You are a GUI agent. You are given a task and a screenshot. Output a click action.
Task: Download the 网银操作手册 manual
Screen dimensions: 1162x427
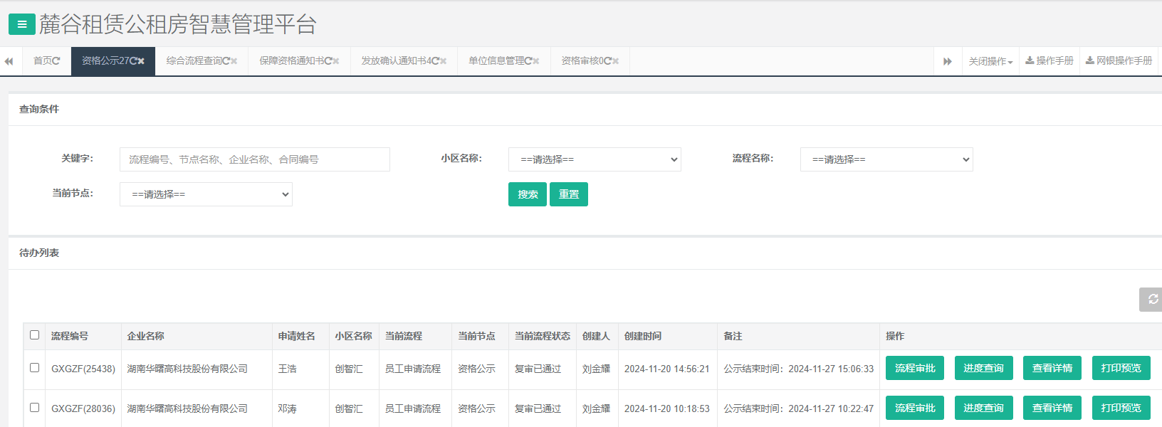pyautogui.click(x=1119, y=61)
